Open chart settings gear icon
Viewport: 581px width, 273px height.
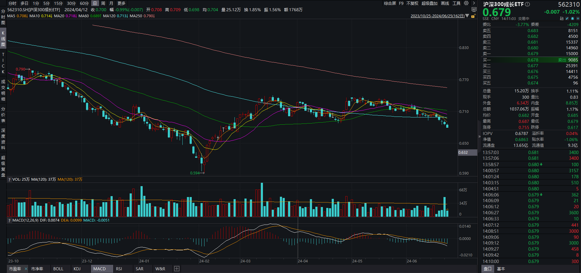[466, 3]
